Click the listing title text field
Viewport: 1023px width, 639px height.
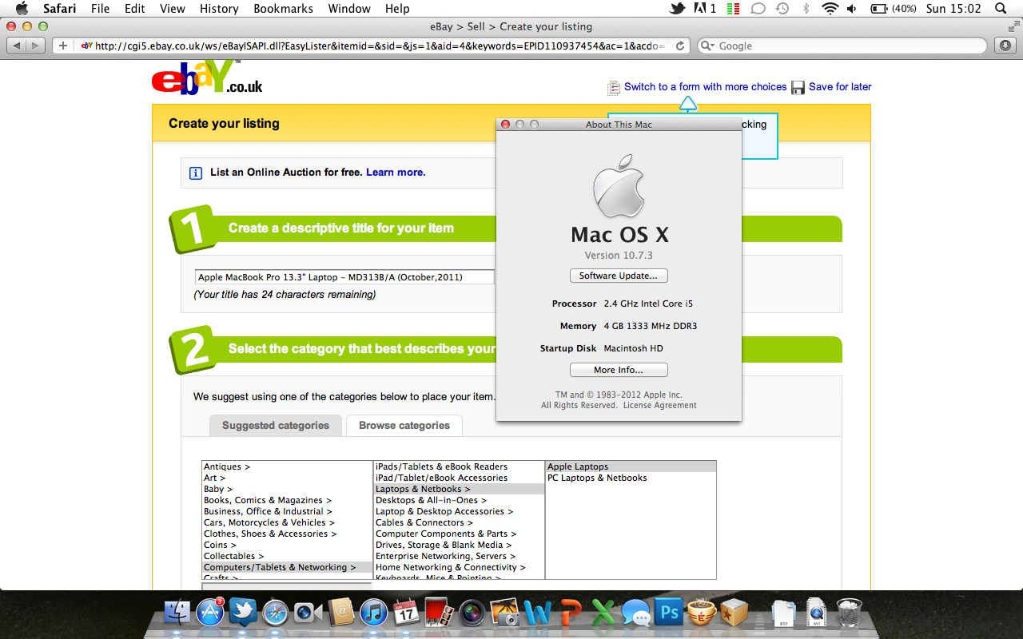[345, 277]
